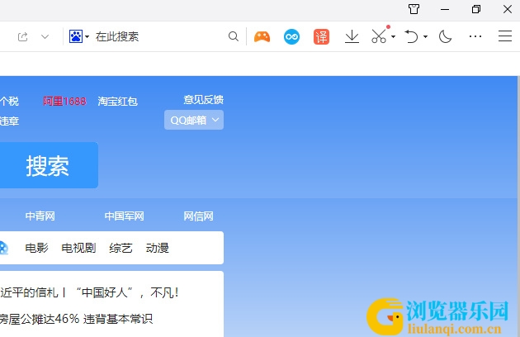The image size is (520, 337).
Task: Click the skin shirt icon in title bar
Action: [414, 9]
